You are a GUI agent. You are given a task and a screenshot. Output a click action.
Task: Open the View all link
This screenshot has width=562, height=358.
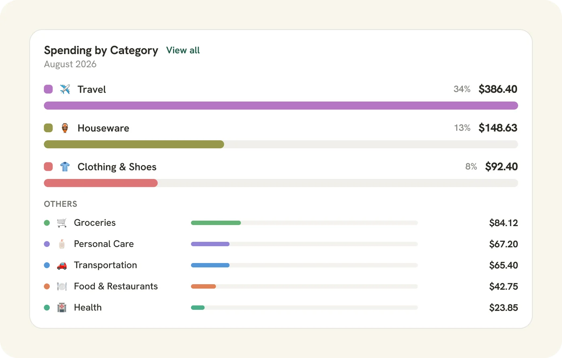(183, 50)
